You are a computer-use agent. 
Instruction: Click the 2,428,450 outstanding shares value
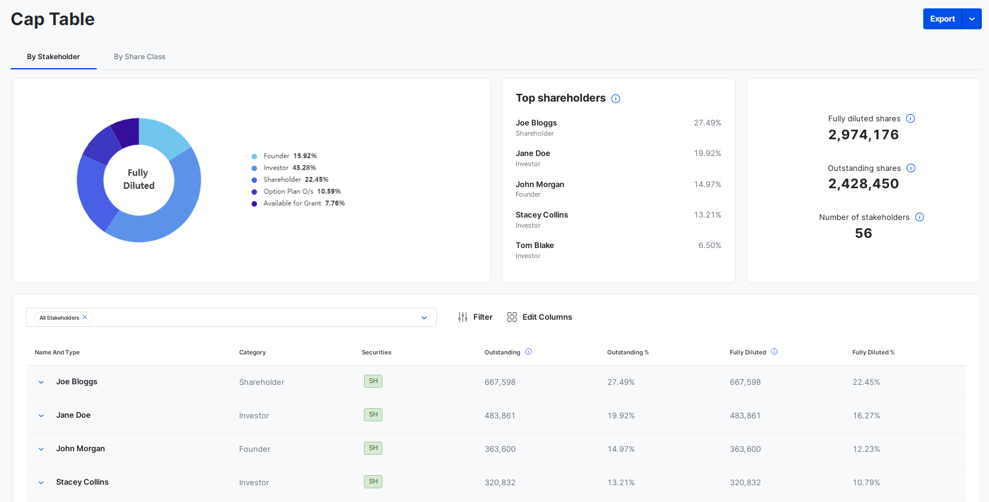point(864,184)
